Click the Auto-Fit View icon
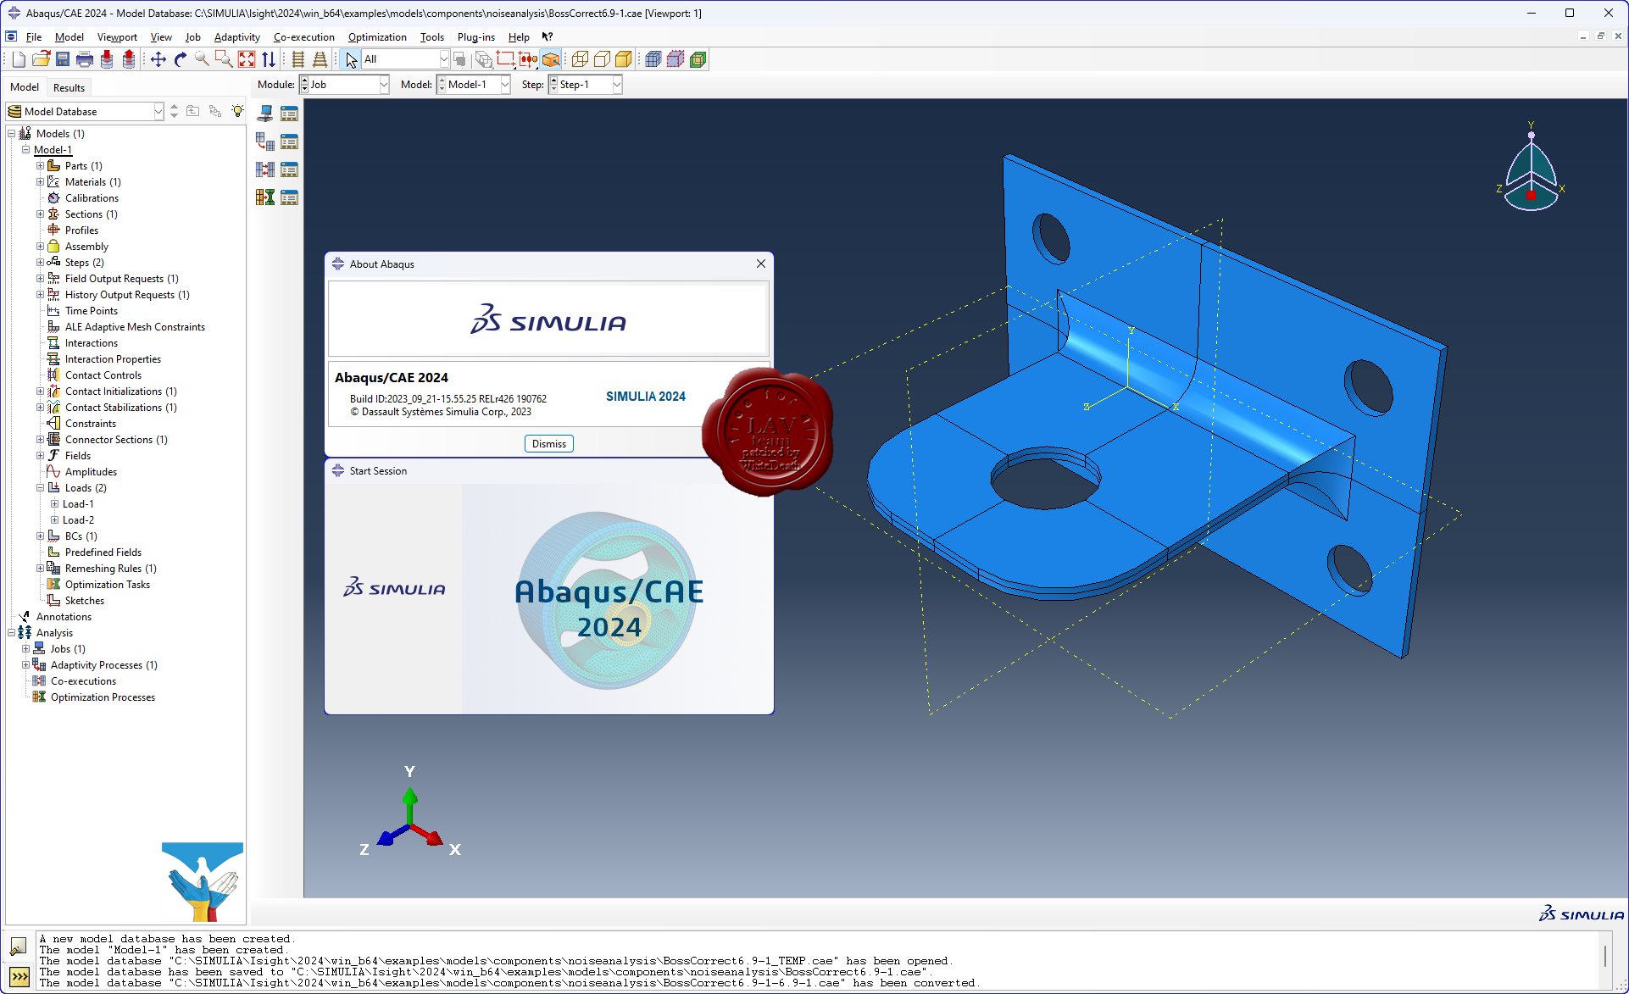The image size is (1629, 994). [x=247, y=59]
